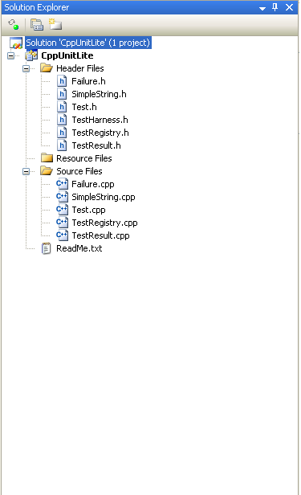Click the Show All Files toolbar icon
The width and height of the screenshot is (301, 495).
(x=55, y=24)
